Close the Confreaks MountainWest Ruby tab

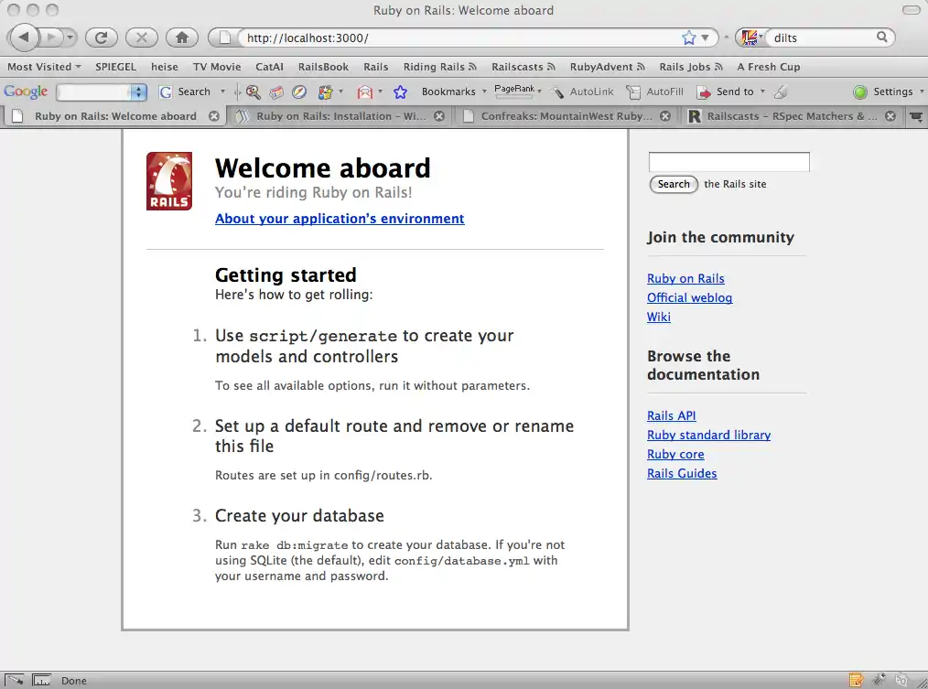pos(665,116)
